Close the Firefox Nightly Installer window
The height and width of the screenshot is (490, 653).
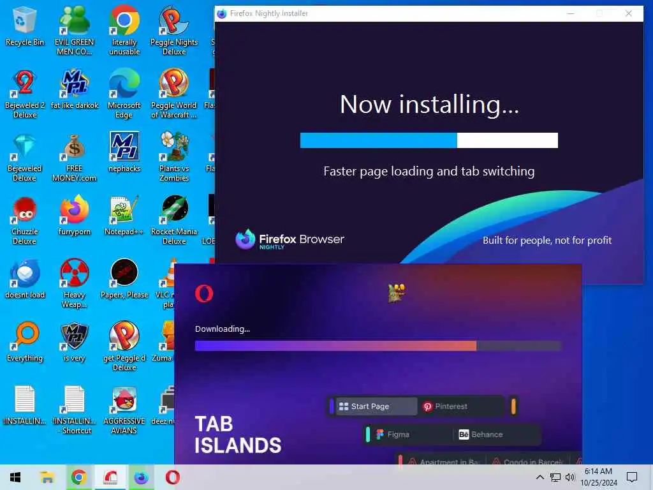coord(628,14)
